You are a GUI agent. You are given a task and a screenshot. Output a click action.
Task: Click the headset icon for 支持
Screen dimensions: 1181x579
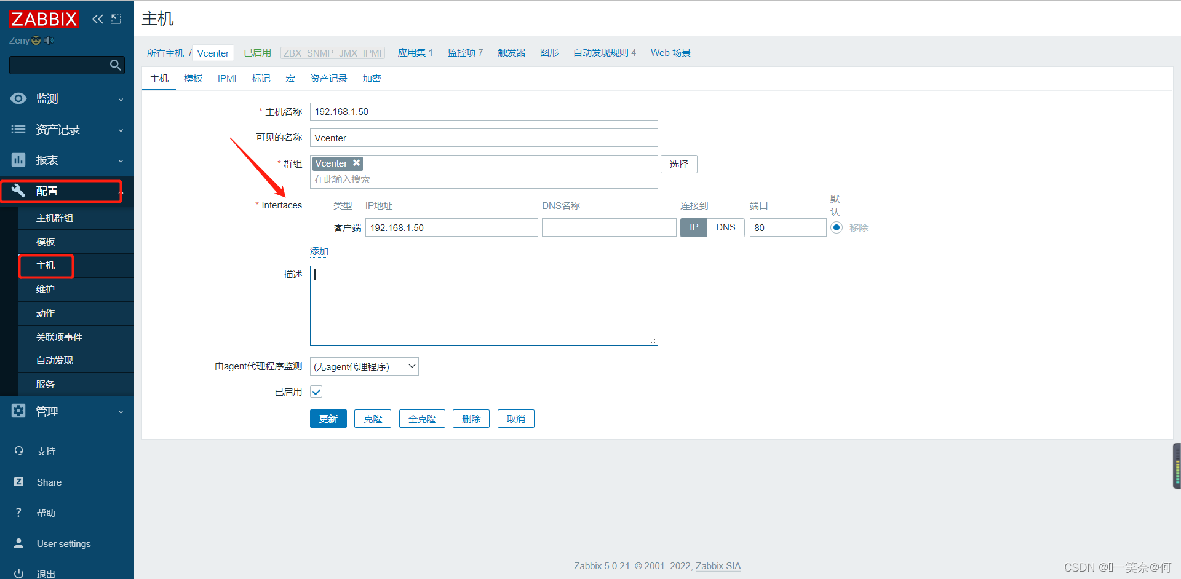coord(18,451)
